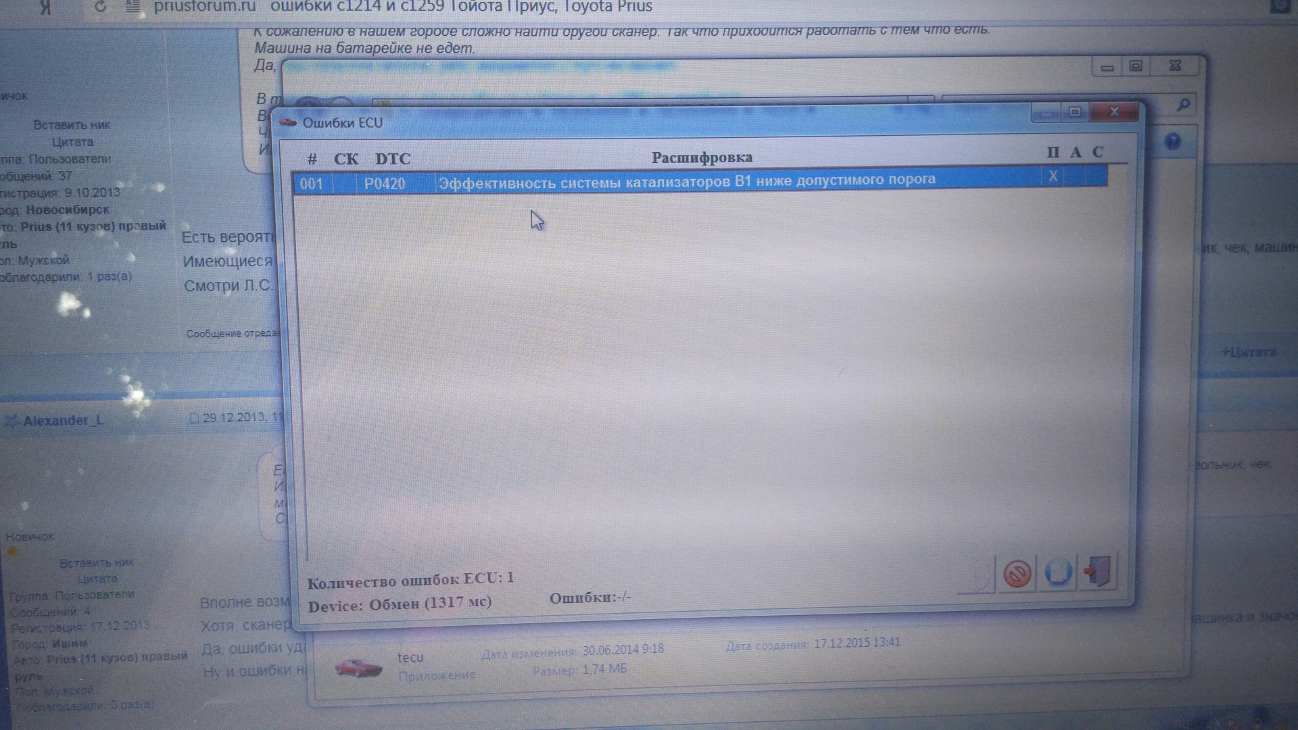Screen dimensions: 1298x730
Task: Click the DTC column header
Action: click(x=393, y=159)
